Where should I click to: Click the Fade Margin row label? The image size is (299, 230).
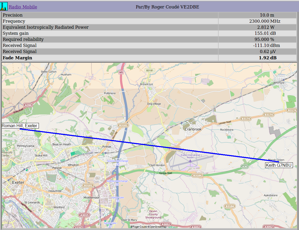pos(17,58)
